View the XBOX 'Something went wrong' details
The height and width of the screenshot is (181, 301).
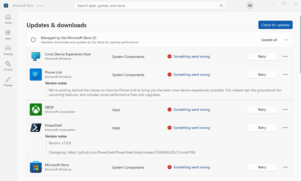pos(191,110)
